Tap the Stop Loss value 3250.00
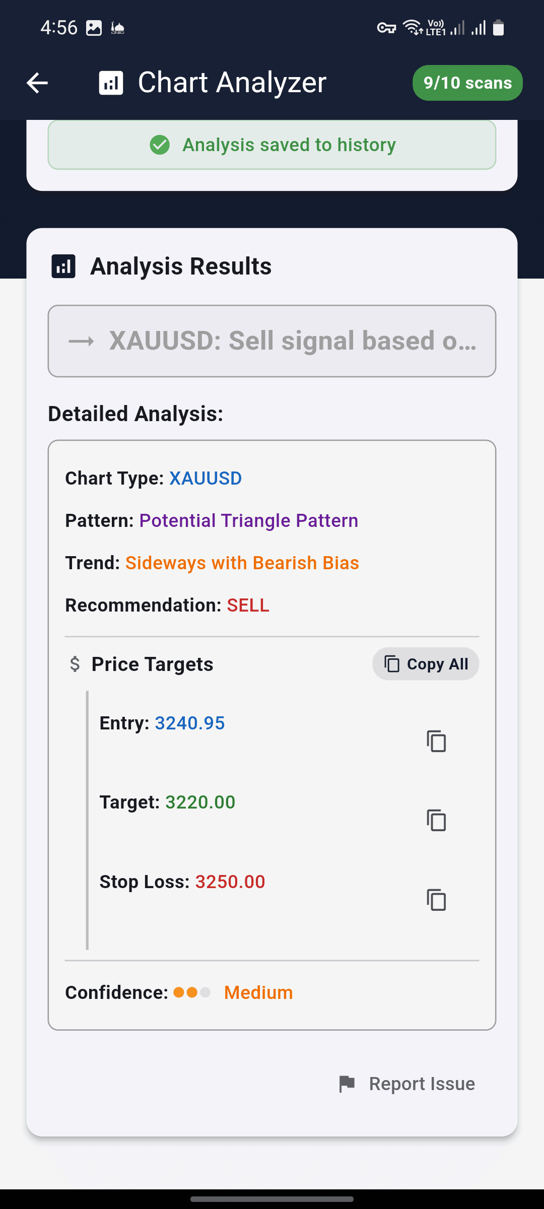 (230, 882)
